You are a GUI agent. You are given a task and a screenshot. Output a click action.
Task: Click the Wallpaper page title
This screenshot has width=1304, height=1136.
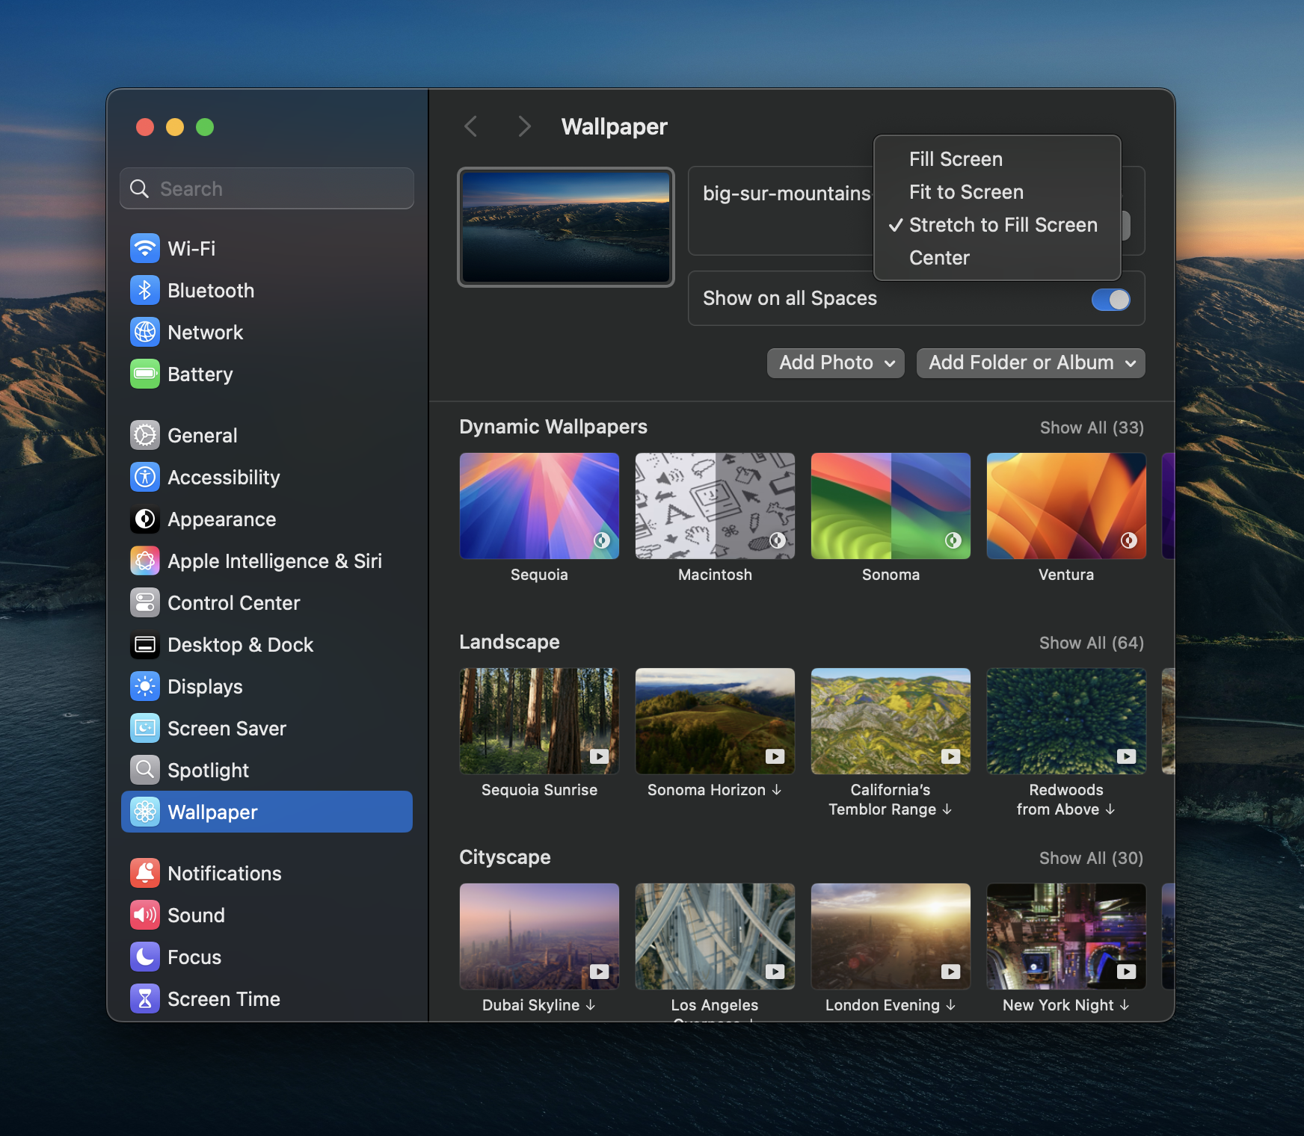[x=614, y=127]
